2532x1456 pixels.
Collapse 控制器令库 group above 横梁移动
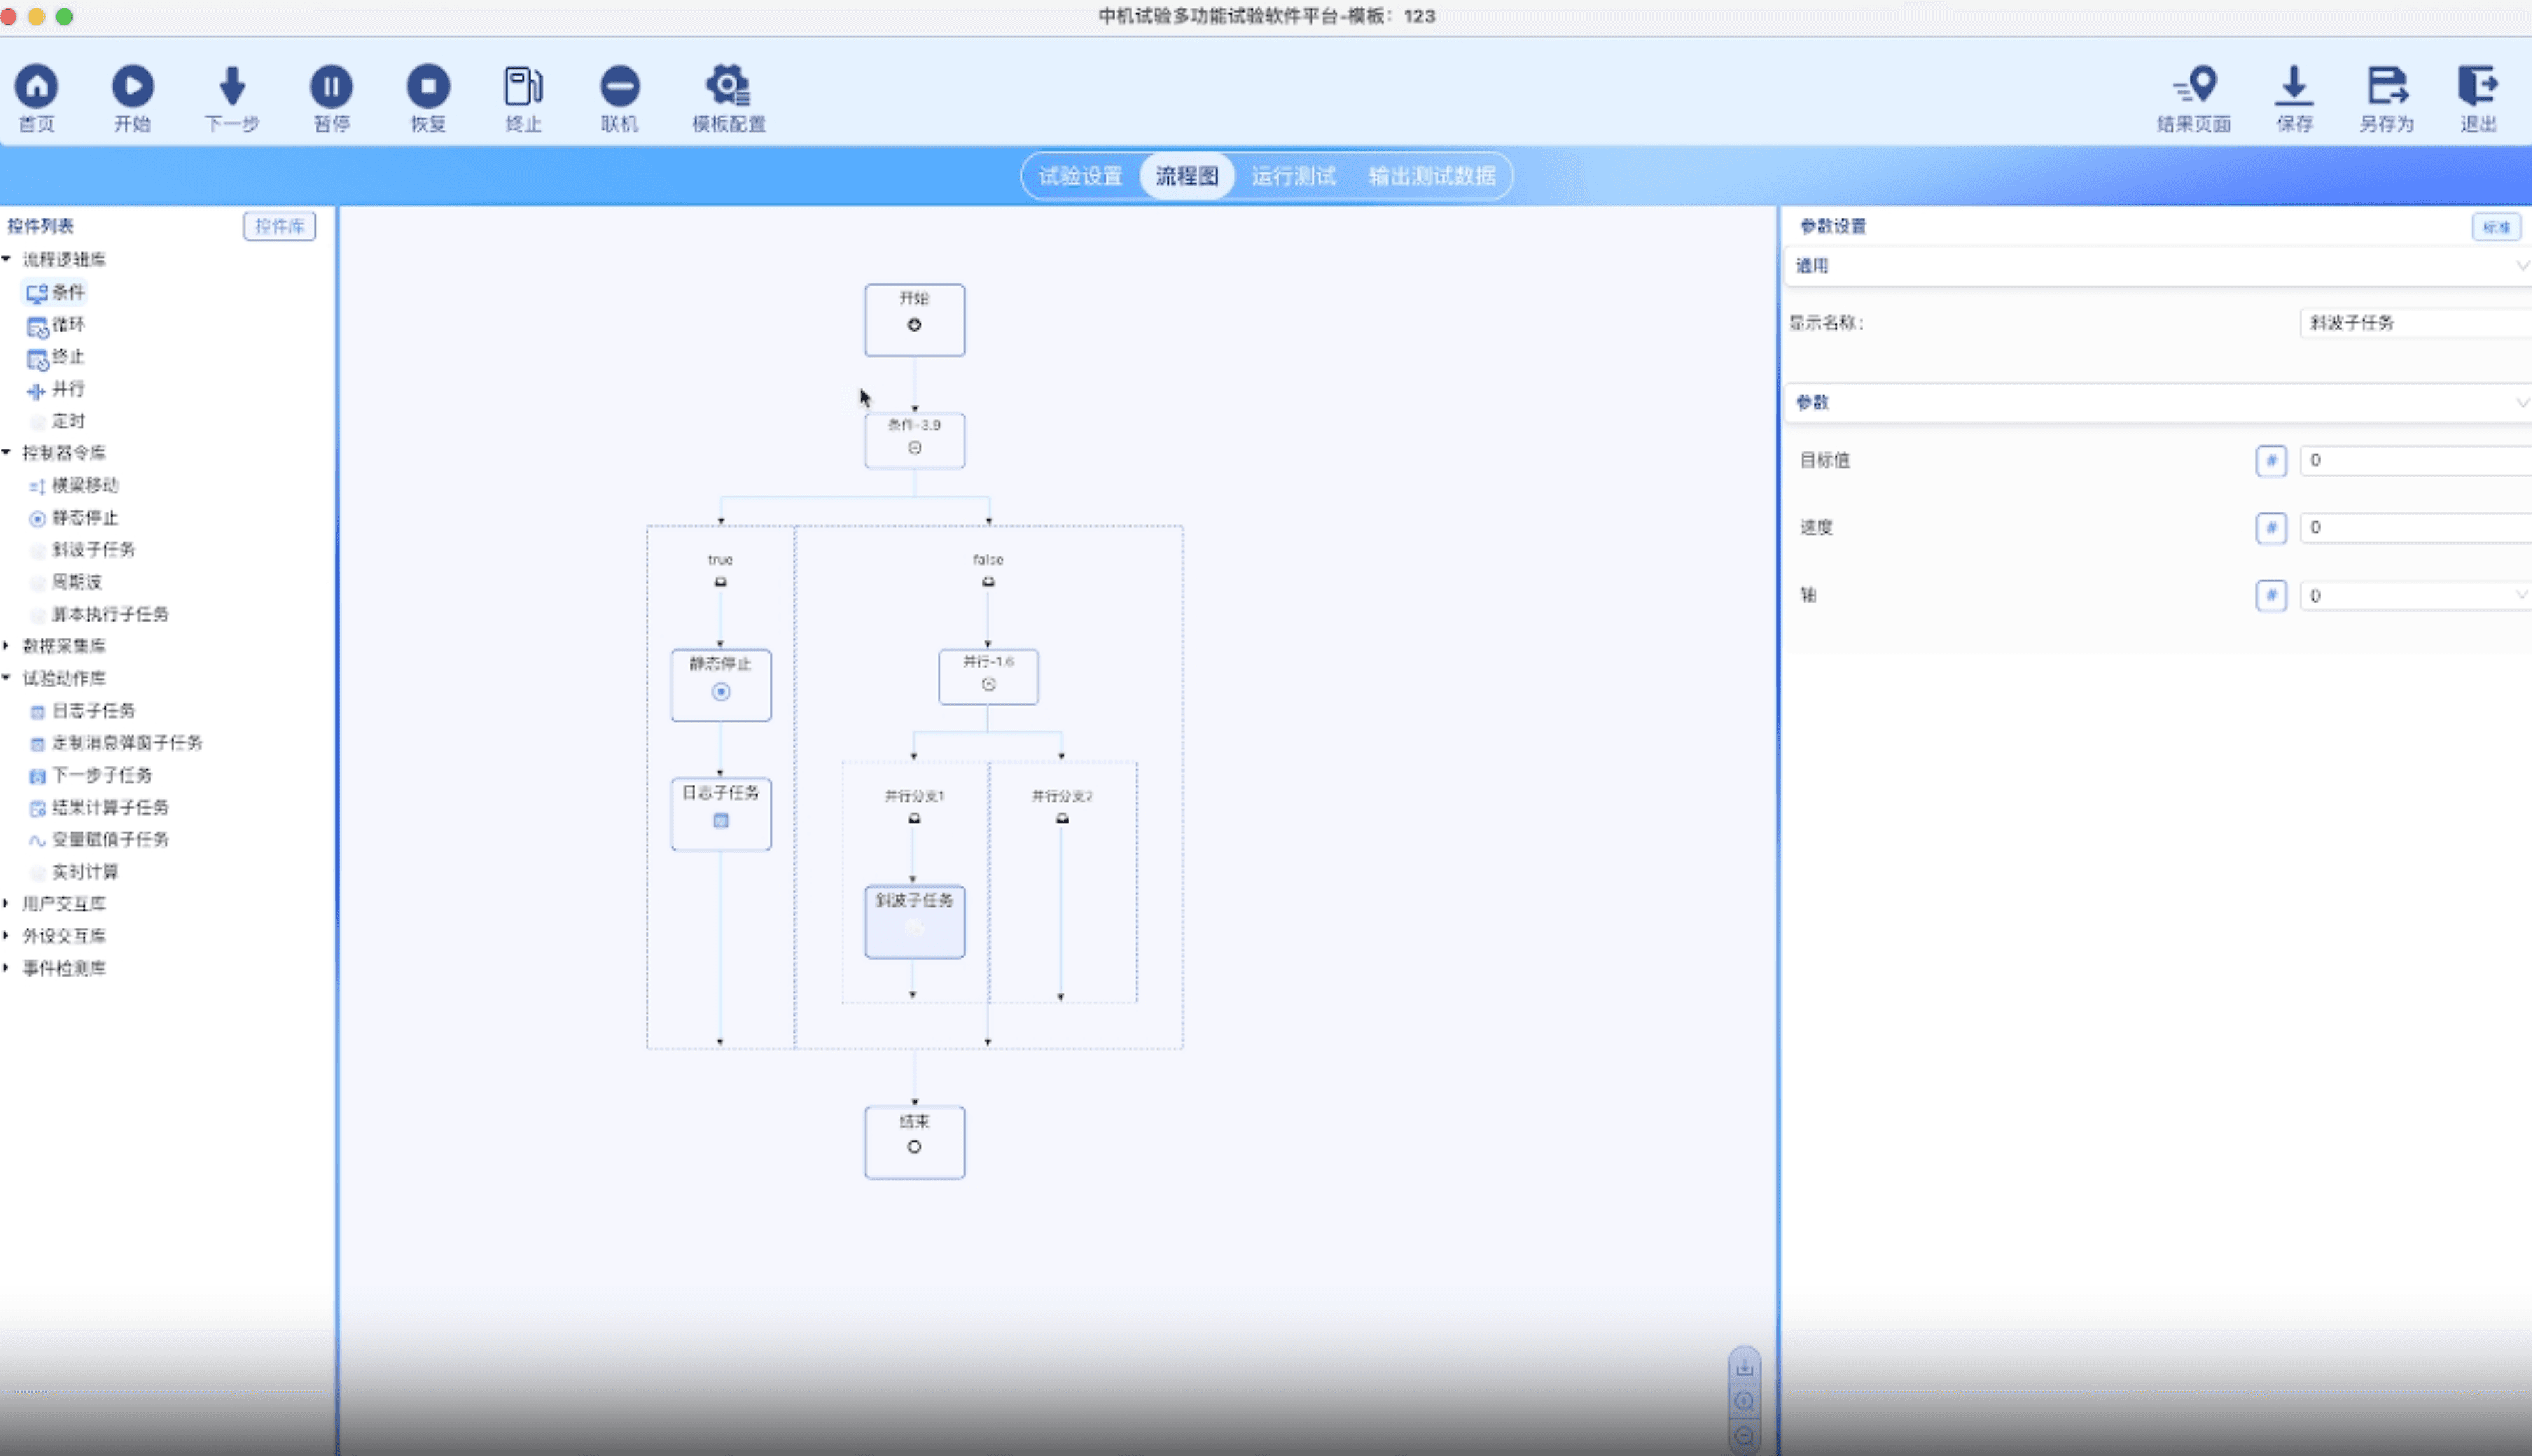pos(7,453)
